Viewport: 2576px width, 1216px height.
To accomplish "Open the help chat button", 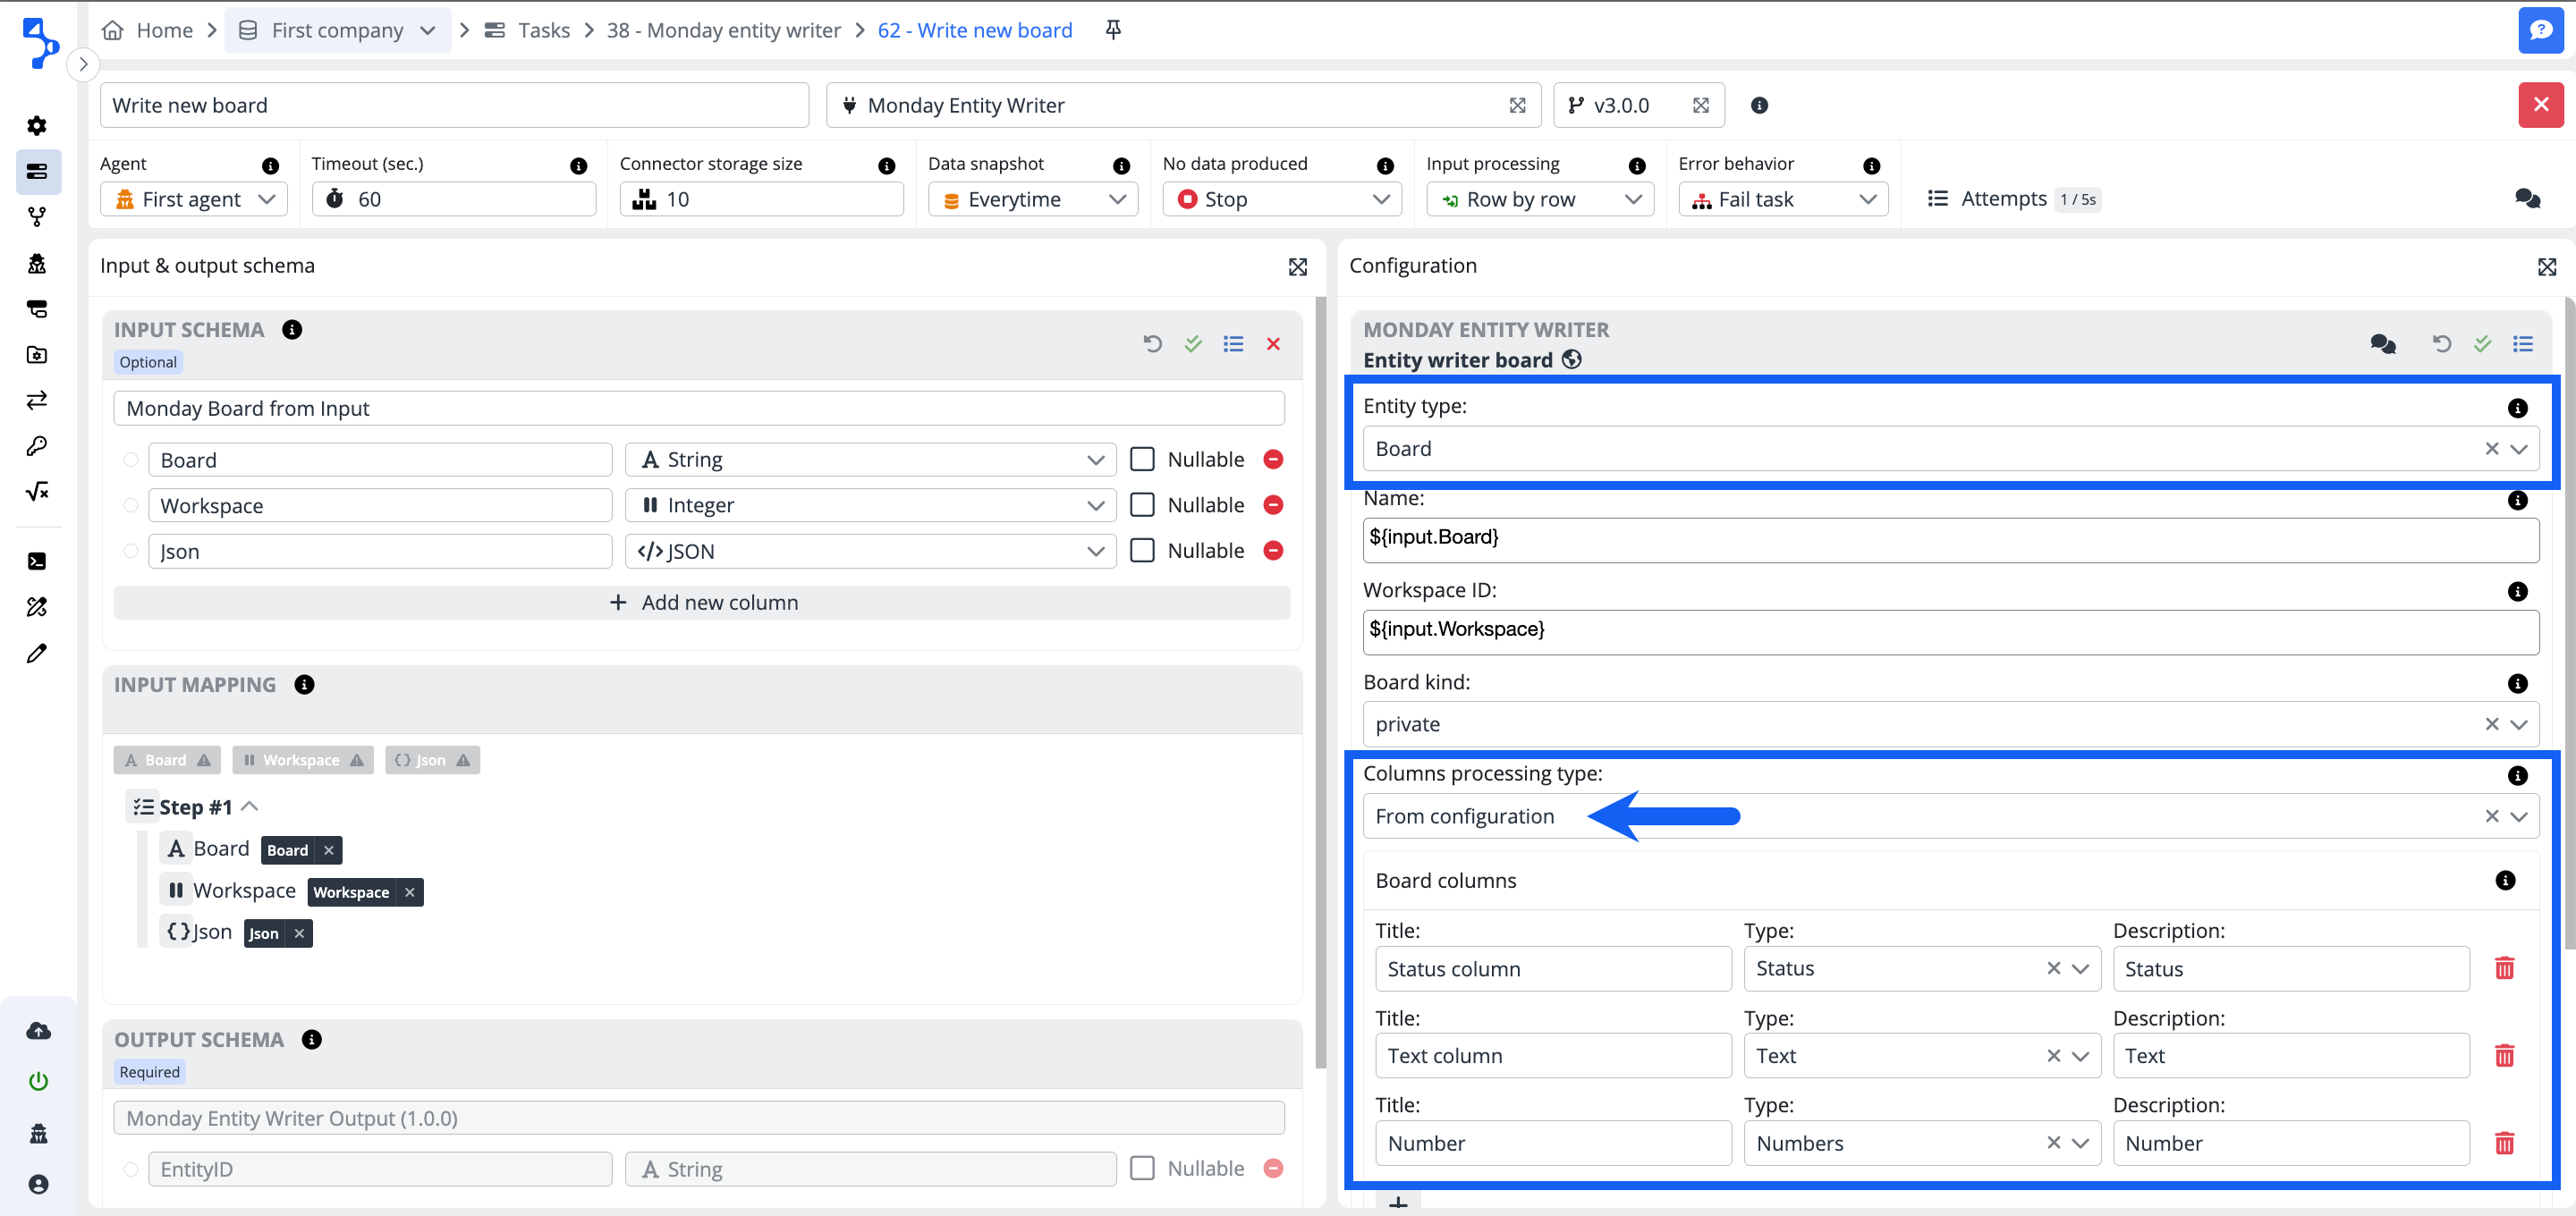I will coord(2540,30).
